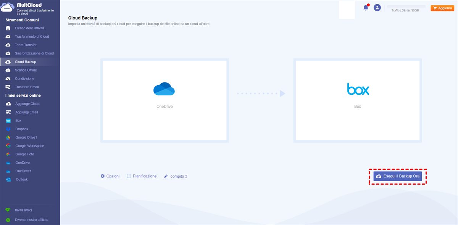
Task: Click the Google Drive1 icon
Action: [8, 137]
